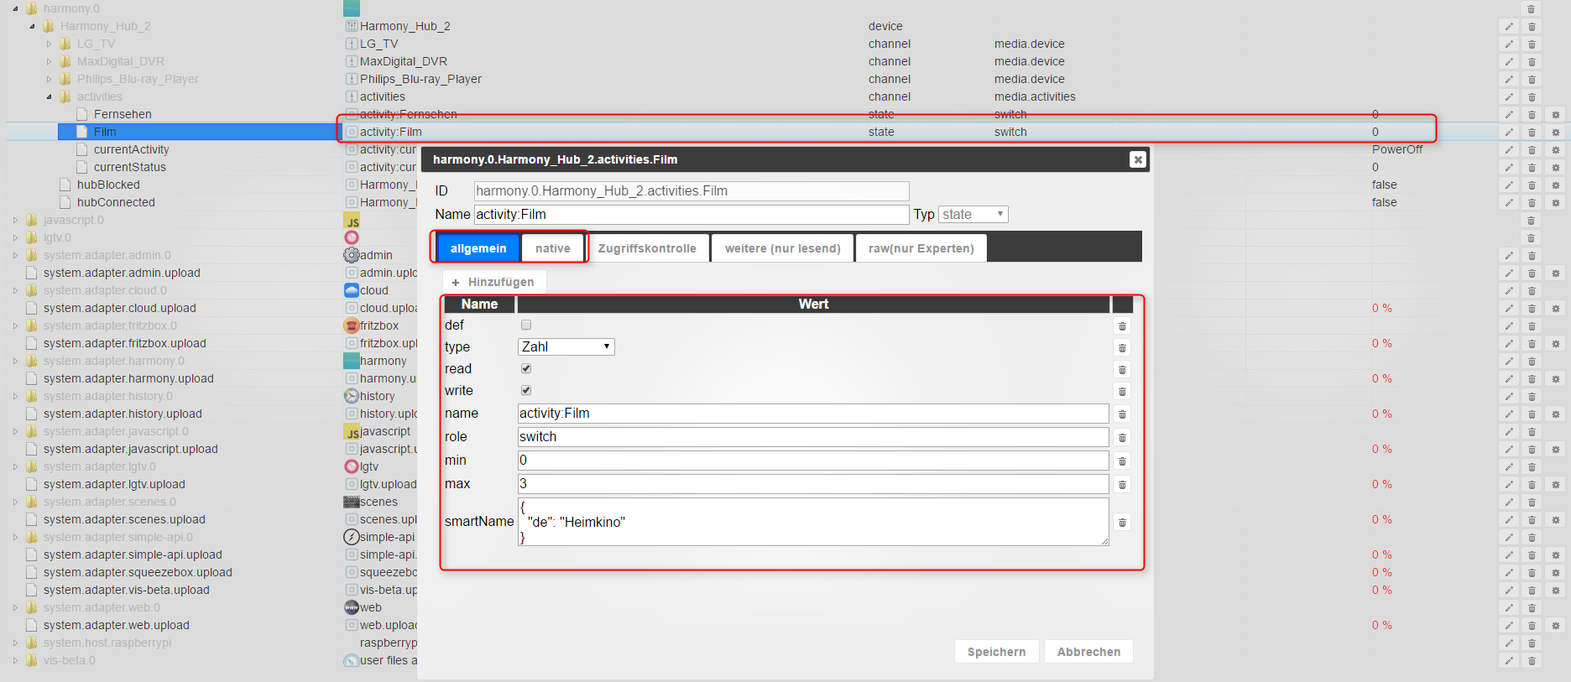Open gear settings for system.adapter.admin.upload

(x=1555, y=273)
